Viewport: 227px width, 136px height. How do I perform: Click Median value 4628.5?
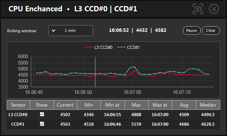click(x=208, y=124)
